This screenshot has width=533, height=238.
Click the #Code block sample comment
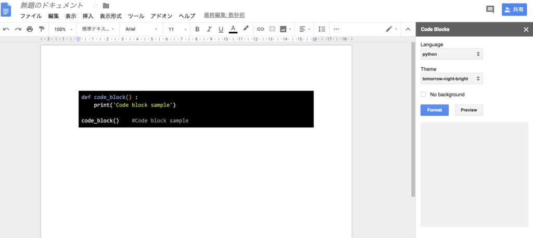[x=160, y=121]
